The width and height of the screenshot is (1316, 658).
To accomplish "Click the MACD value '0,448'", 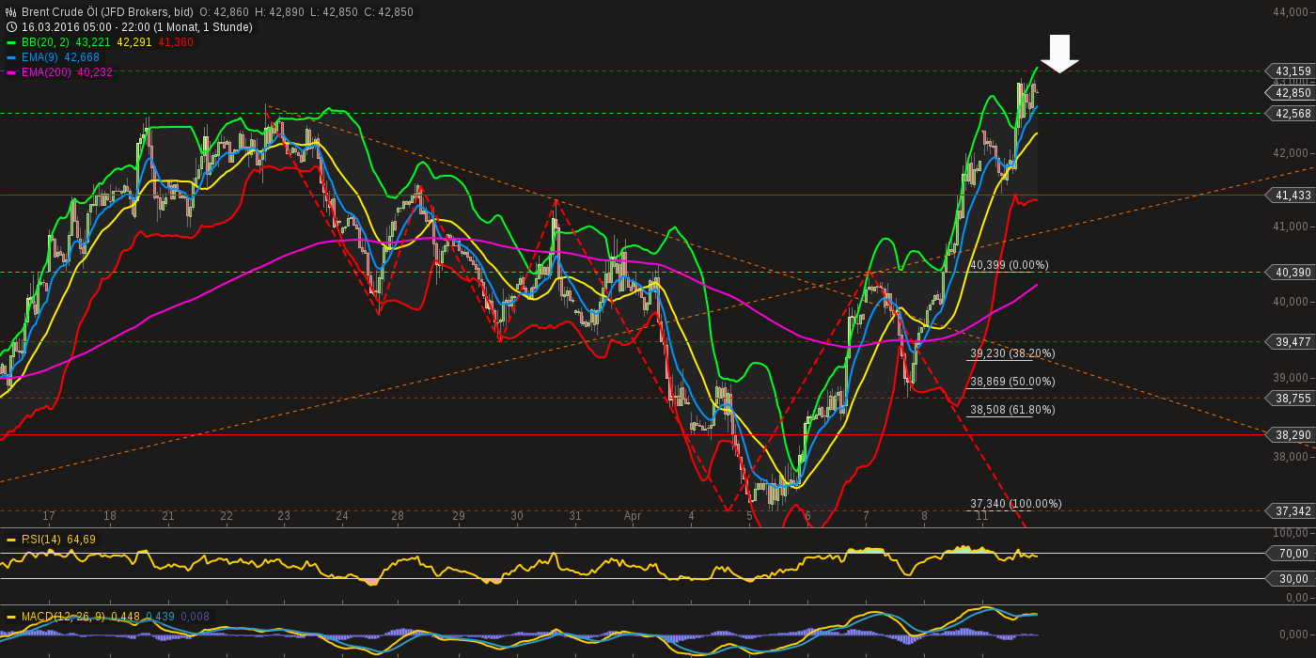I will [126, 617].
